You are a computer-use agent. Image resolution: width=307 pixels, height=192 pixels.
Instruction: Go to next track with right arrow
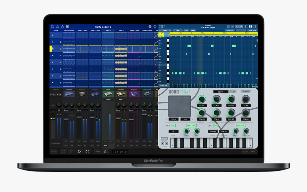point(164,26)
